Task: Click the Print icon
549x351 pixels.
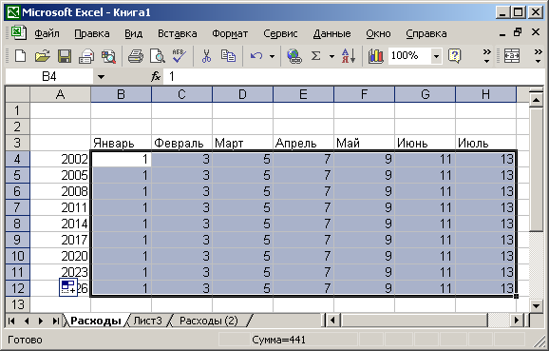Action: (x=136, y=56)
